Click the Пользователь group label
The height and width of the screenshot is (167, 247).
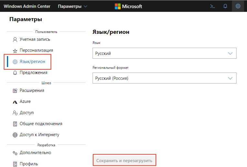[x=46, y=32]
